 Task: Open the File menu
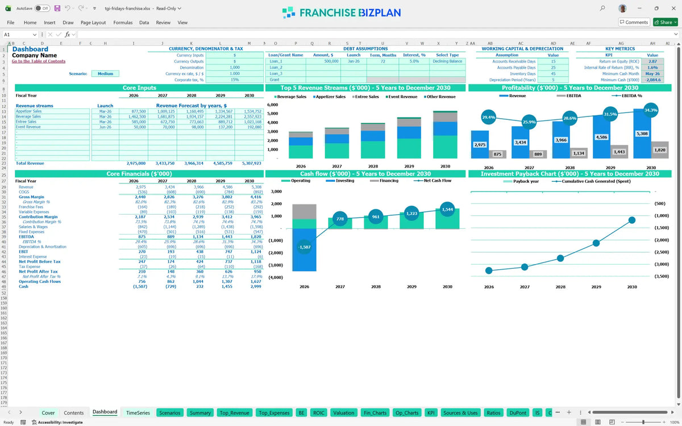(x=10, y=23)
